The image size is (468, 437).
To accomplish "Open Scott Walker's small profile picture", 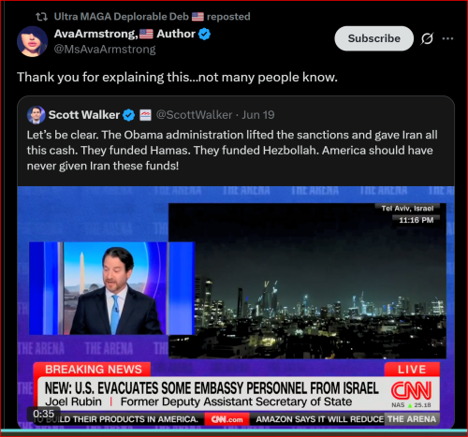I will coord(36,115).
